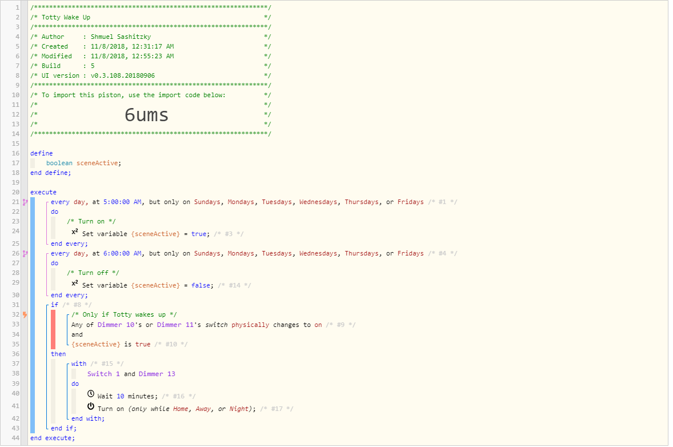Viewport: 673px width, 447px height.
Task: Click line number 44 in the gutter
Action: click(15, 438)
